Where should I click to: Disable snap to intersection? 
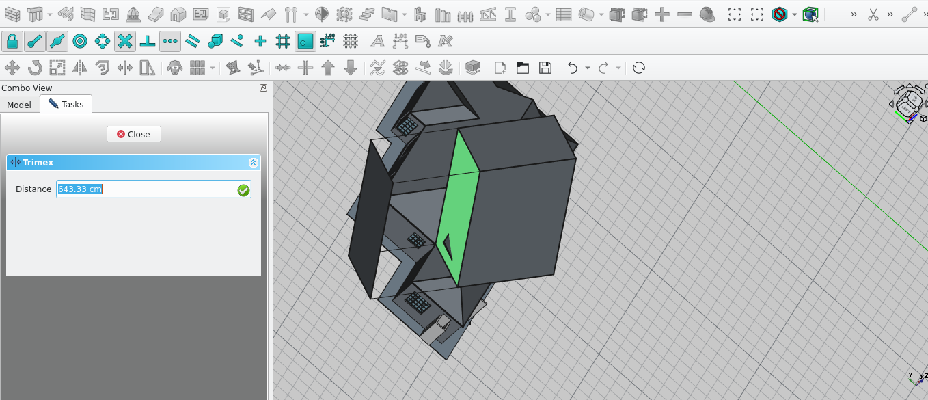tap(124, 42)
